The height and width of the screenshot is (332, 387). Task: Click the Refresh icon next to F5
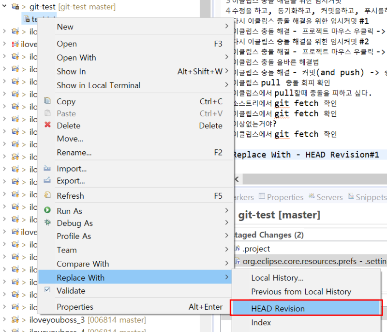click(x=47, y=195)
